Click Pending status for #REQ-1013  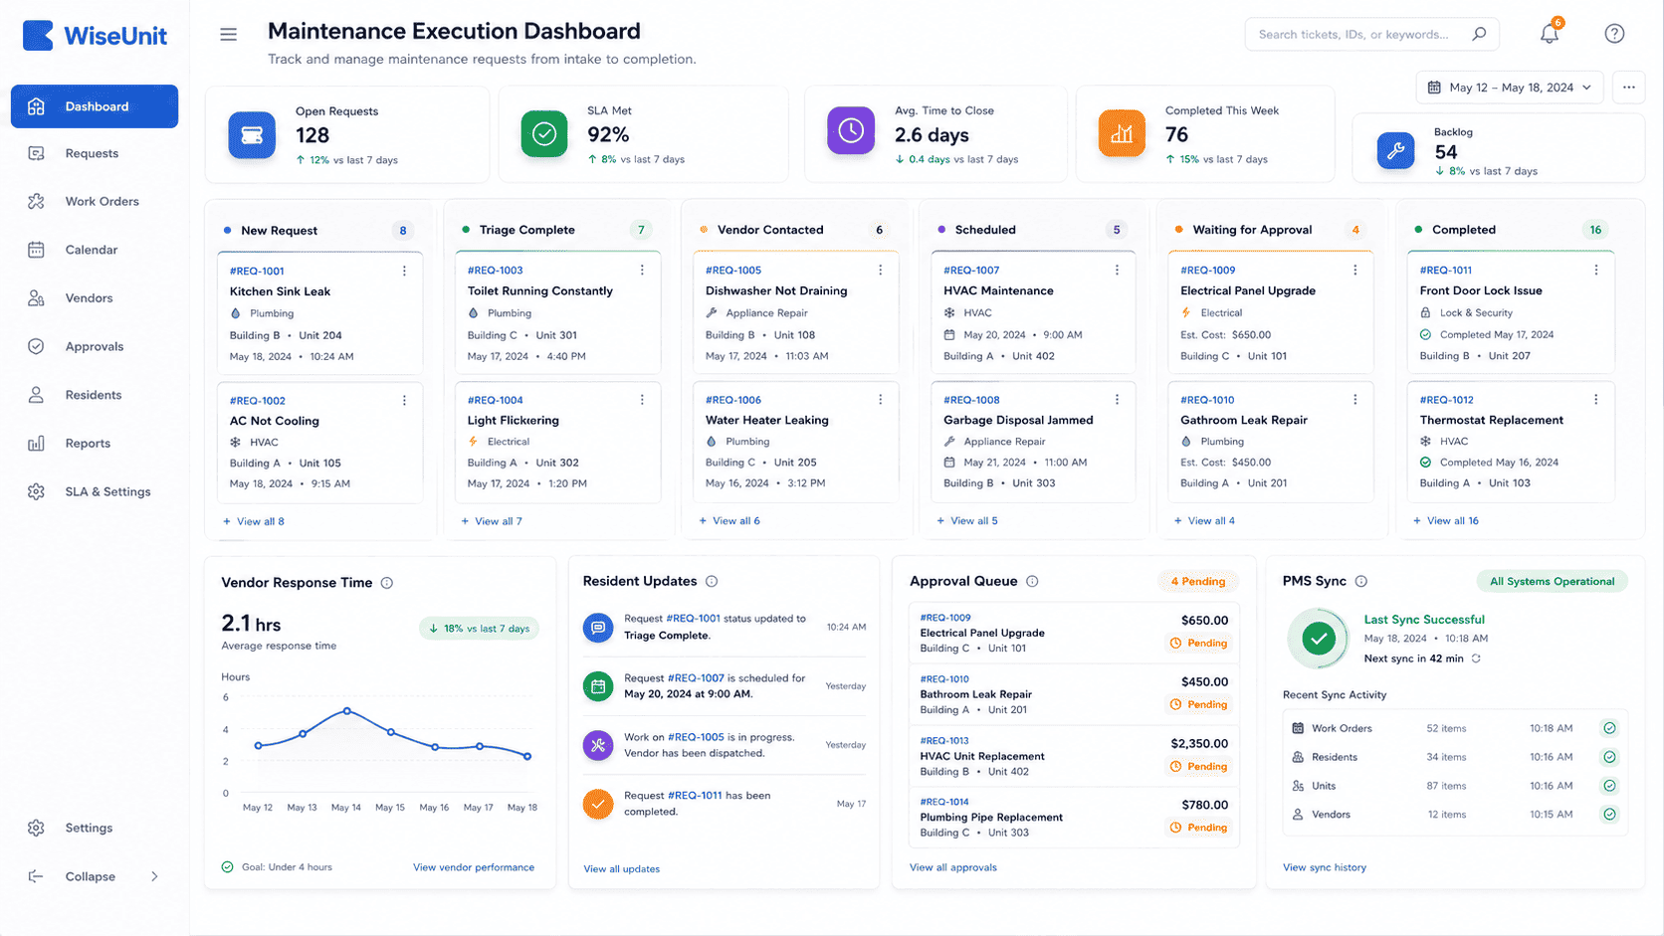click(x=1199, y=766)
